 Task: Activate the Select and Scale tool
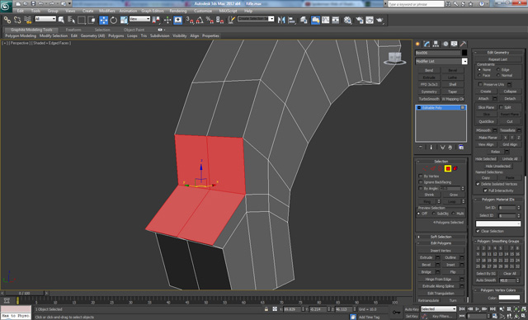124,20
